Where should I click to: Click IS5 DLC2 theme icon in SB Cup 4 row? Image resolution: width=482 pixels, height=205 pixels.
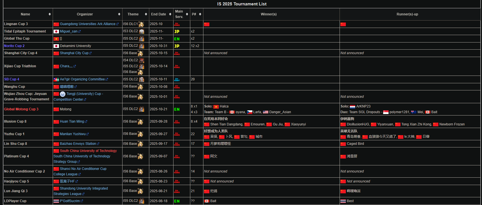(x=142, y=80)
